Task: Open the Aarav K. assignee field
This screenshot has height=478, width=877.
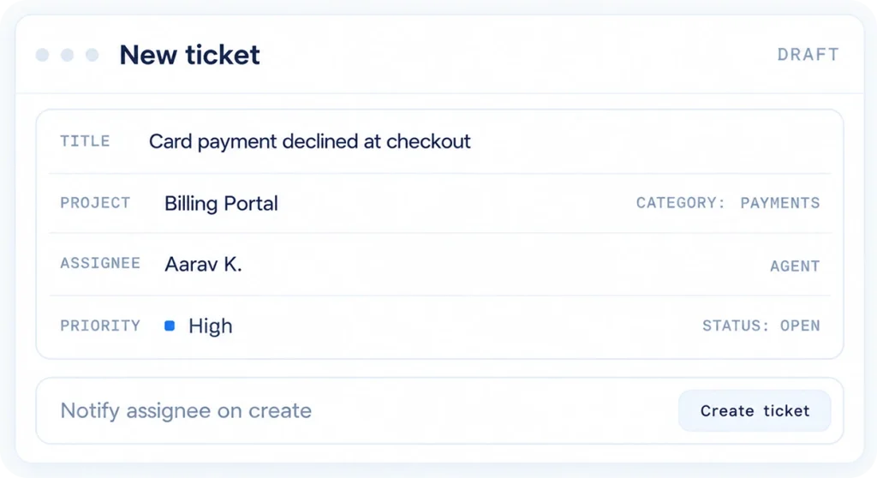Action: coord(203,264)
